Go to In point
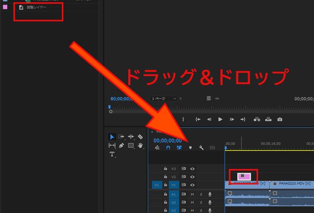The image size is (314, 213). point(198,119)
